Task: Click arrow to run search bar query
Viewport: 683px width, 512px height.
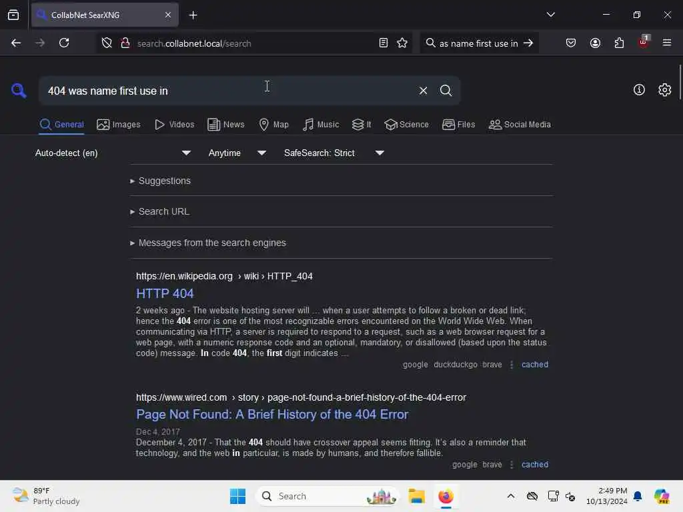Action: coord(528,43)
